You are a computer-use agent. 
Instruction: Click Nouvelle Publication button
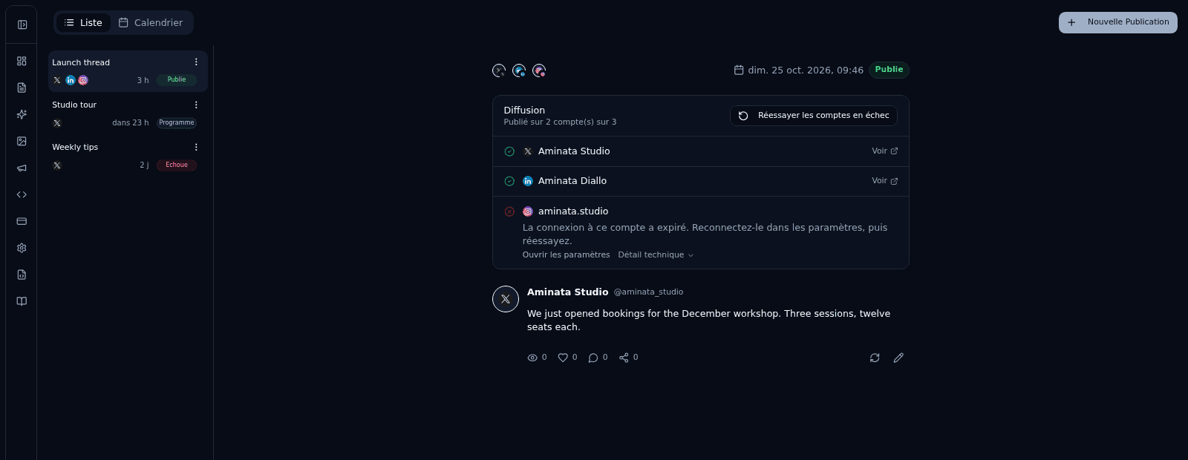(x=1118, y=22)
